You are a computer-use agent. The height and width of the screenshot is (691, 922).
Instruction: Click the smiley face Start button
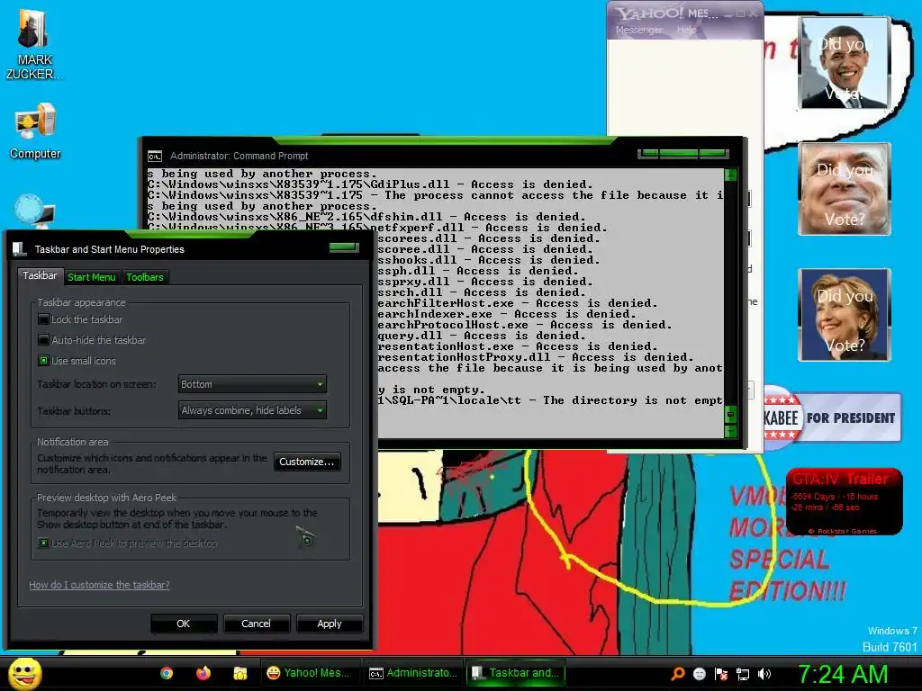pyautogui.click(x=24, y=673)
